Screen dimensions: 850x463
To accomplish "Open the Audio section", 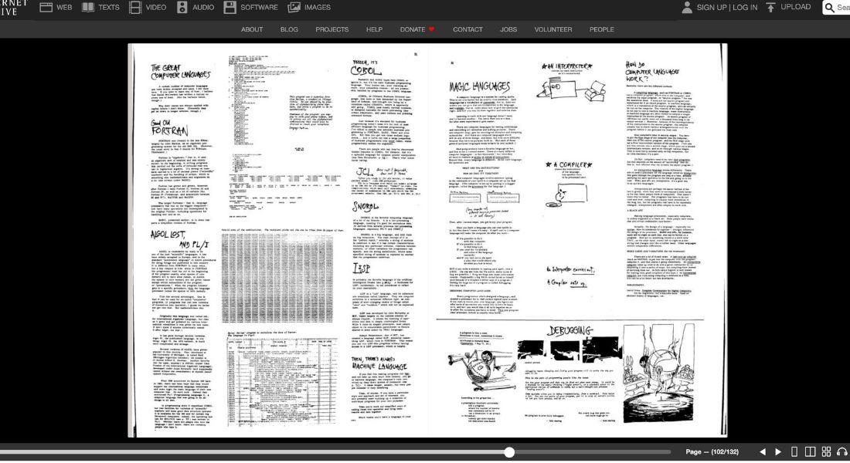I will [x=195, y=7].
